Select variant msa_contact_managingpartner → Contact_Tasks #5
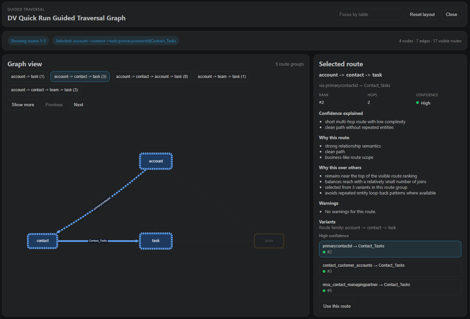Image resolution: width=470 pixels, height=319 pixels. coord(390,288)
